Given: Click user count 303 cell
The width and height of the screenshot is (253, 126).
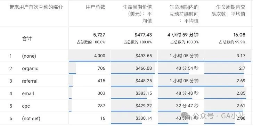Looking at the screenshot, I should click(101, 93).
